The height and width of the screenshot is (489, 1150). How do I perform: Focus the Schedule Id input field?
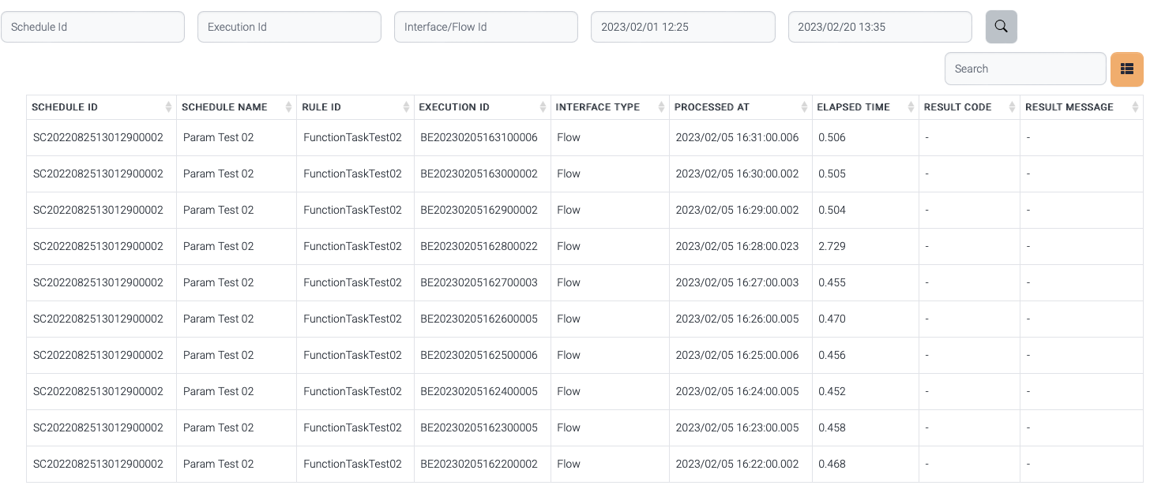click(x=92, y=27)
